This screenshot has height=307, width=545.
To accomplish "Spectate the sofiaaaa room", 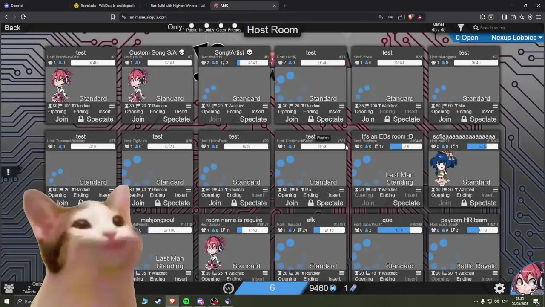I will click(x=483, y=203).
